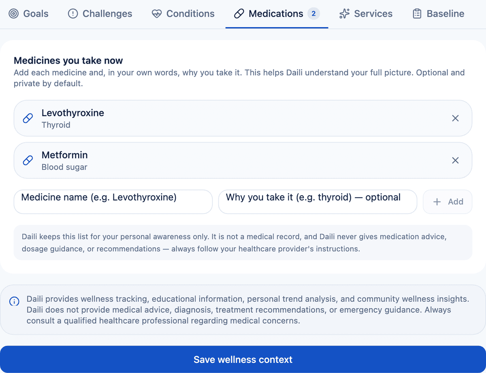Click the Medicine name input field
The height and width of the screenshot is (373, 486).
point(113,202)
